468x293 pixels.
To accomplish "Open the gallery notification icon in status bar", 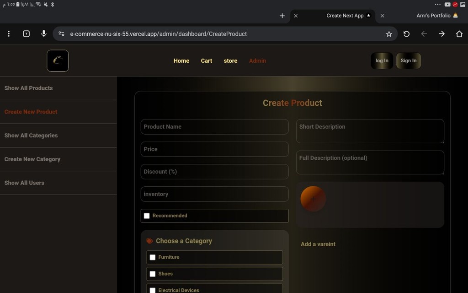I will tap(463, 5).
